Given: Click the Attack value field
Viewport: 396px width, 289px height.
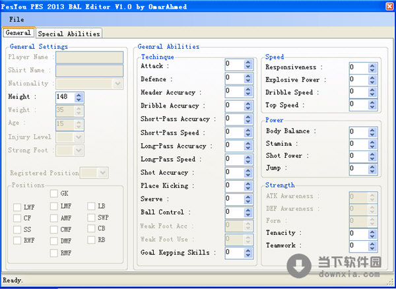Looking at the screenshot, I should click(234, 65).
